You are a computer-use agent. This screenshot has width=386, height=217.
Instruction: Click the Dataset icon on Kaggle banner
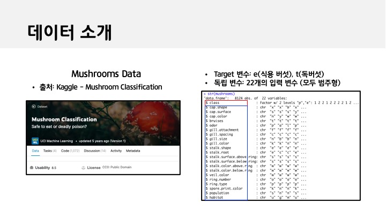coord(34,107)
